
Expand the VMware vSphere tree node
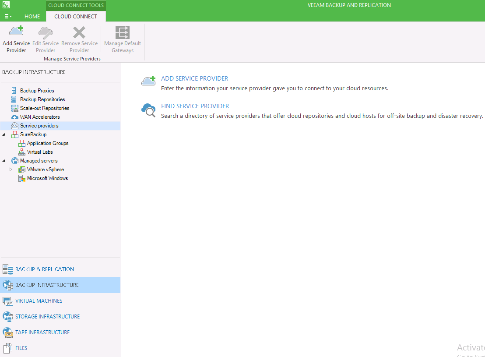point(11,170)
